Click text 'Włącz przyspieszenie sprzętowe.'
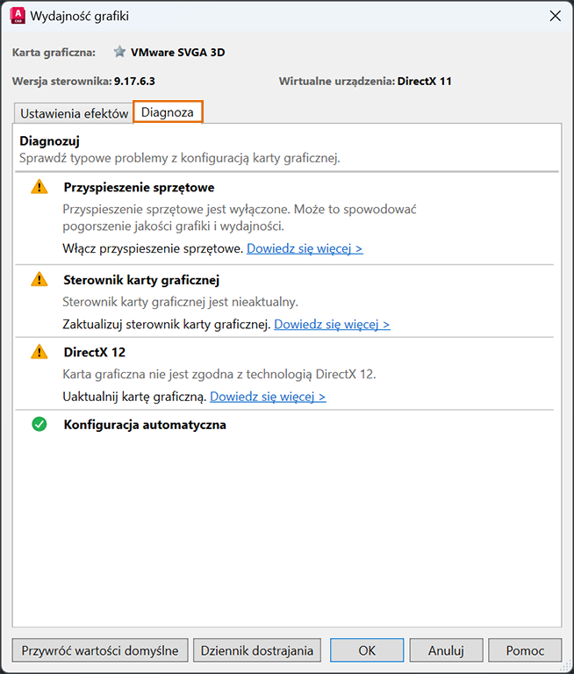The height and width of the screenshot is (674, 574). point(153,248)
